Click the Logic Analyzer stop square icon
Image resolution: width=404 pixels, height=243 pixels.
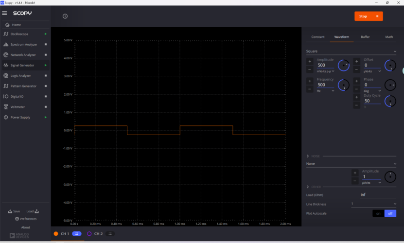point(46,76)
